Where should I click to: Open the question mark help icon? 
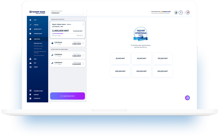click(181, 13)
